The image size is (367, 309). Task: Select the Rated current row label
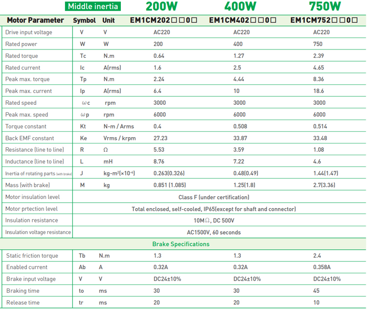point(23,68)
